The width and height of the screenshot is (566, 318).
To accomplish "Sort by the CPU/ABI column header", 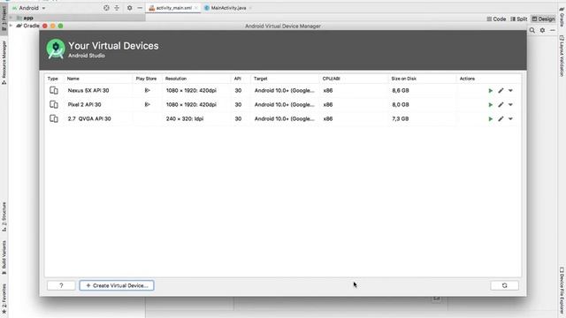I will (x=331, y=79).
